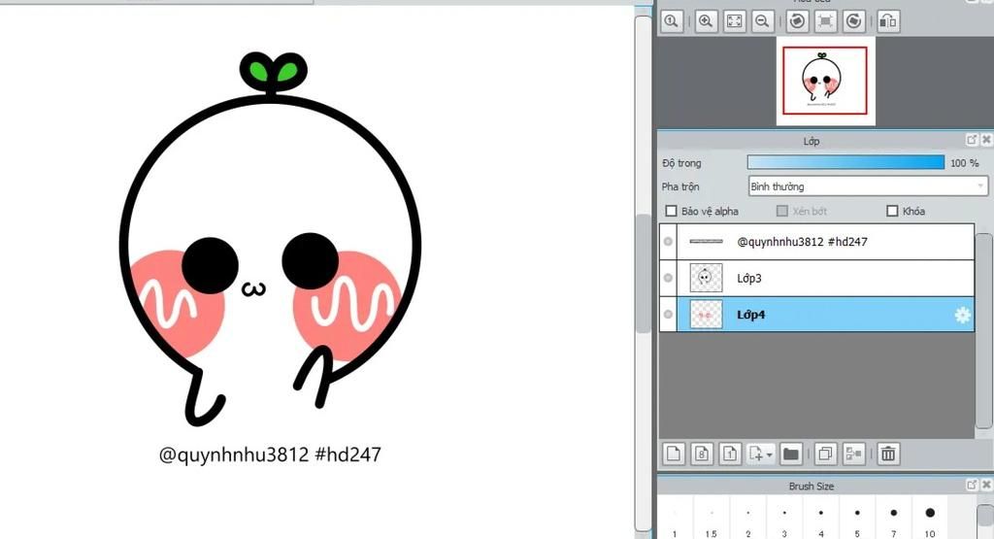
Task: Flip the canvas view horizontally
Action: tap(889, 21)
